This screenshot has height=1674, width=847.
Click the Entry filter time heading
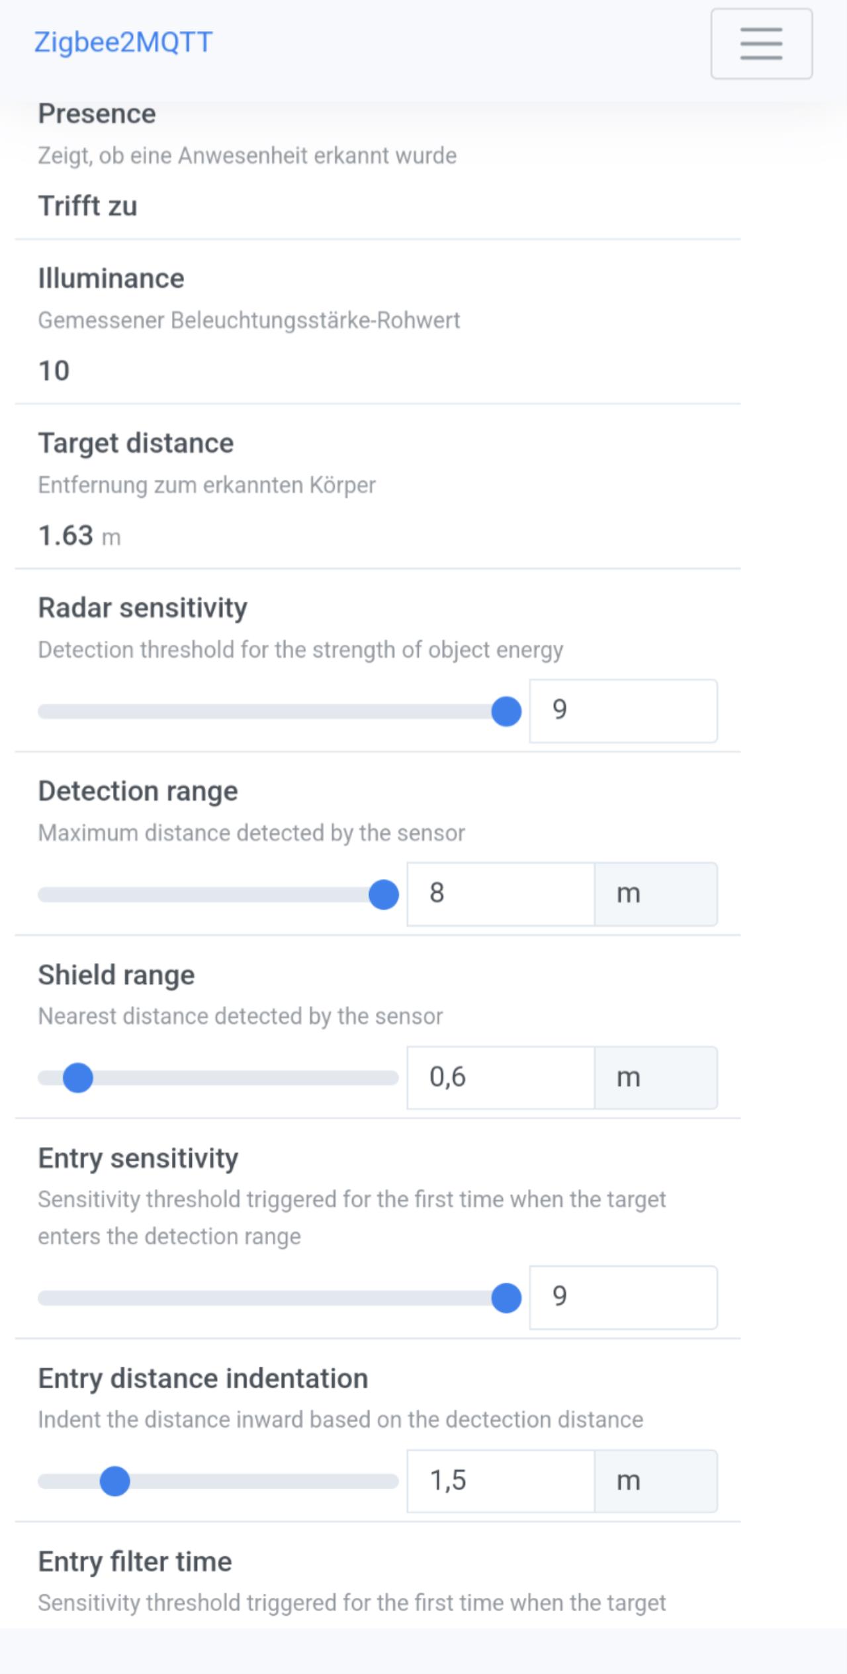click(x=135, y=1562)
